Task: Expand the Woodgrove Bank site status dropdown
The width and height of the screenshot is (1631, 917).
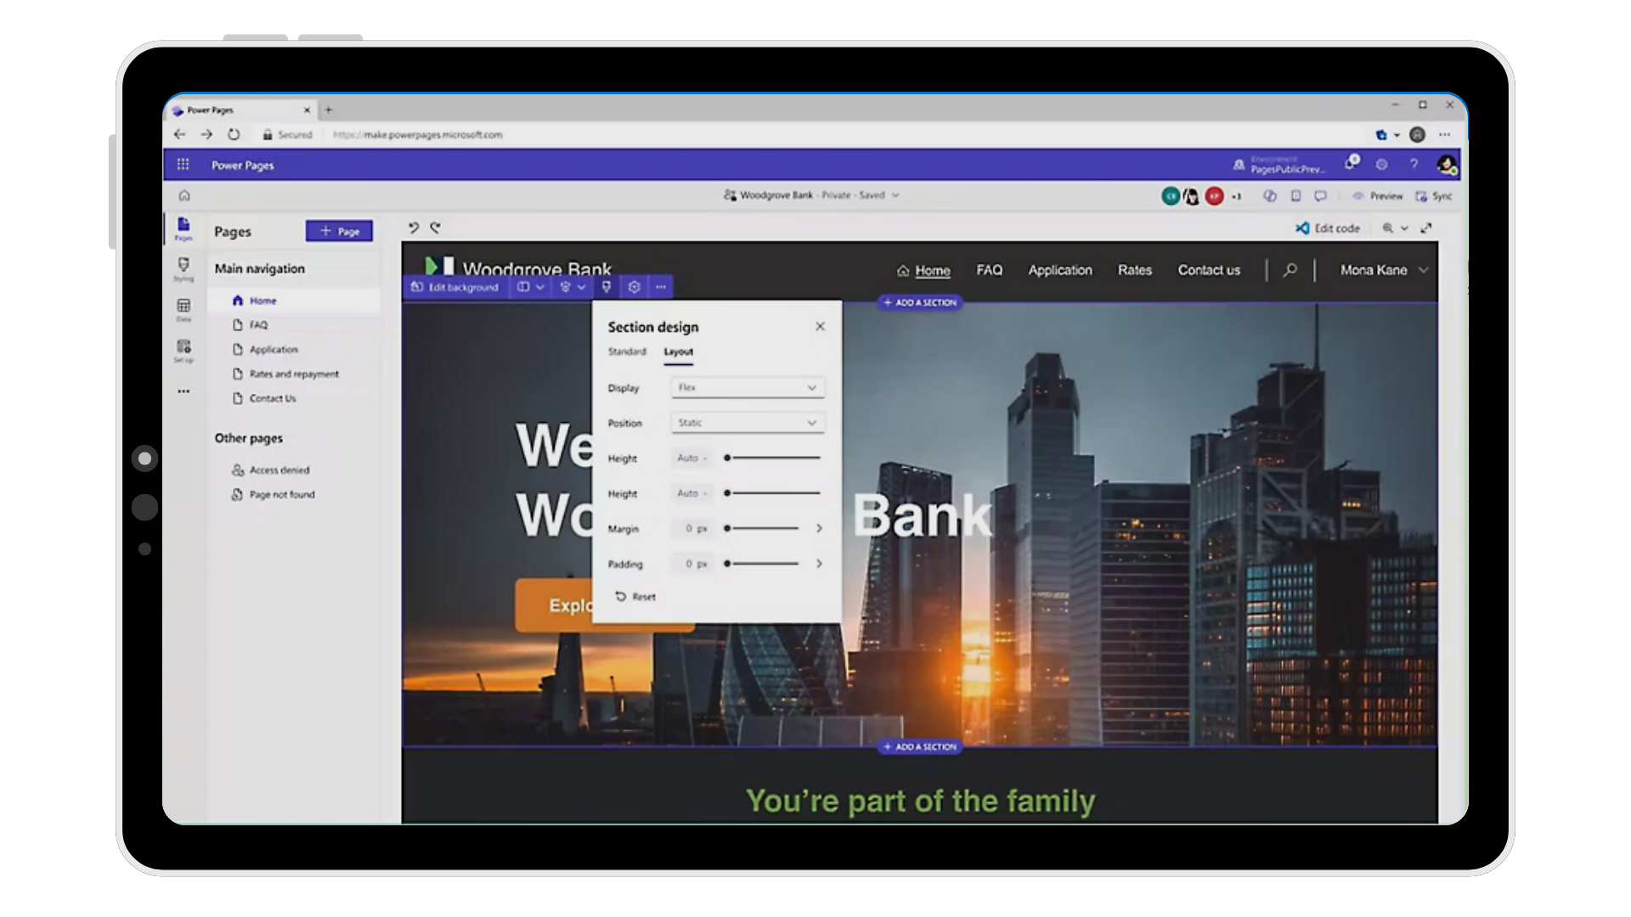Action: [x=895, y=195]
